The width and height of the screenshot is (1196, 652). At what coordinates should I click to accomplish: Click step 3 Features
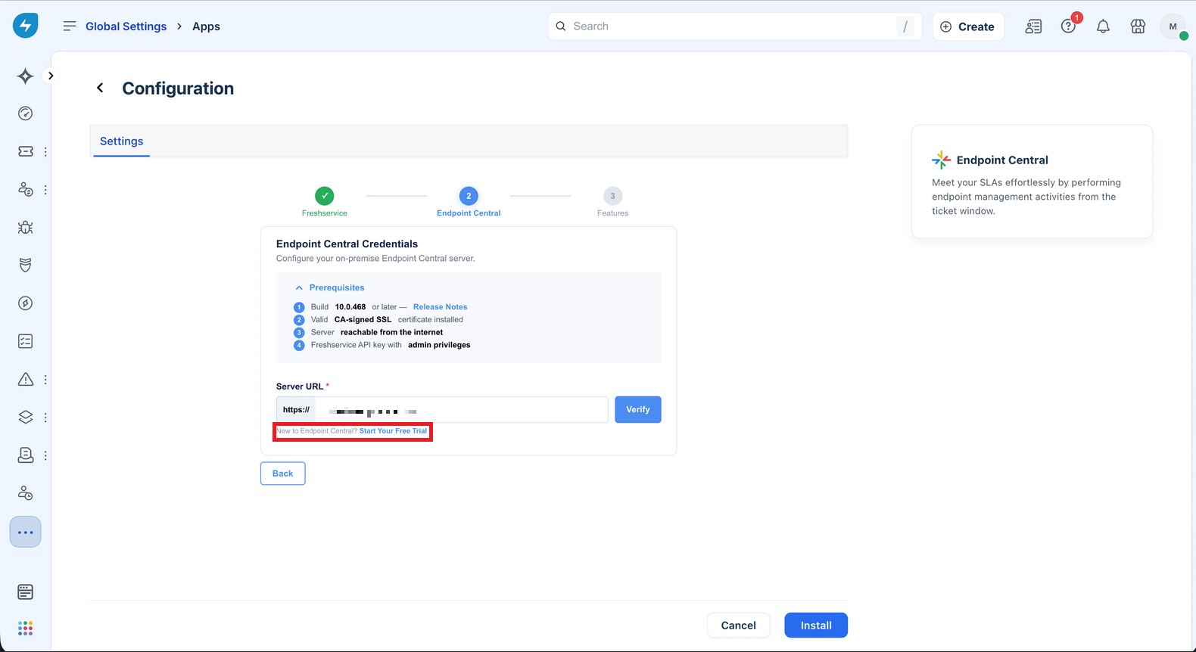point(612,202)
